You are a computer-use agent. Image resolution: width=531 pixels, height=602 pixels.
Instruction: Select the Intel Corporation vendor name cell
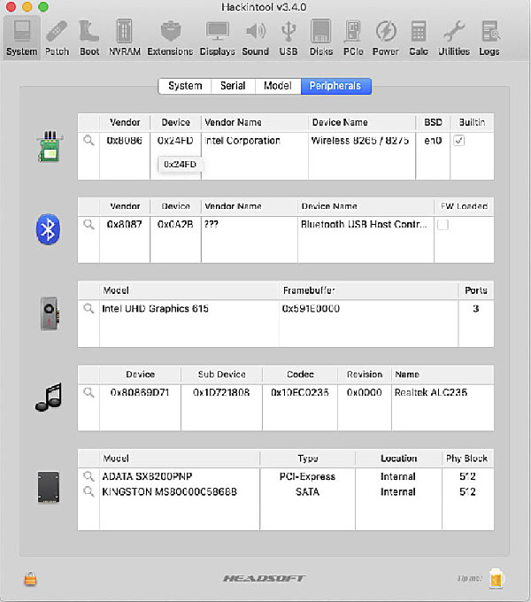[242, 141]
